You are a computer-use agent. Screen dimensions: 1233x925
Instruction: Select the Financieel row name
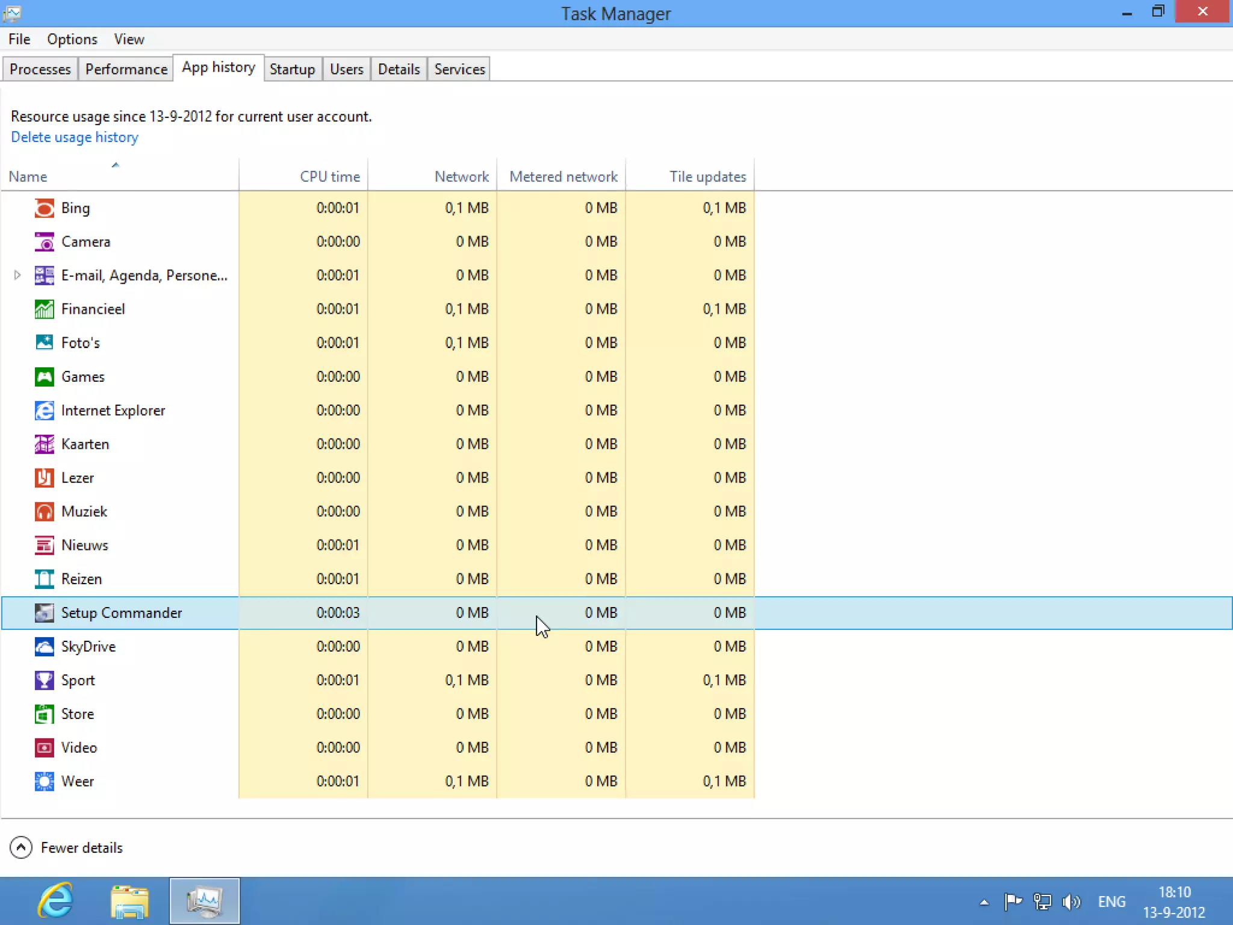[x=93, y=310]
